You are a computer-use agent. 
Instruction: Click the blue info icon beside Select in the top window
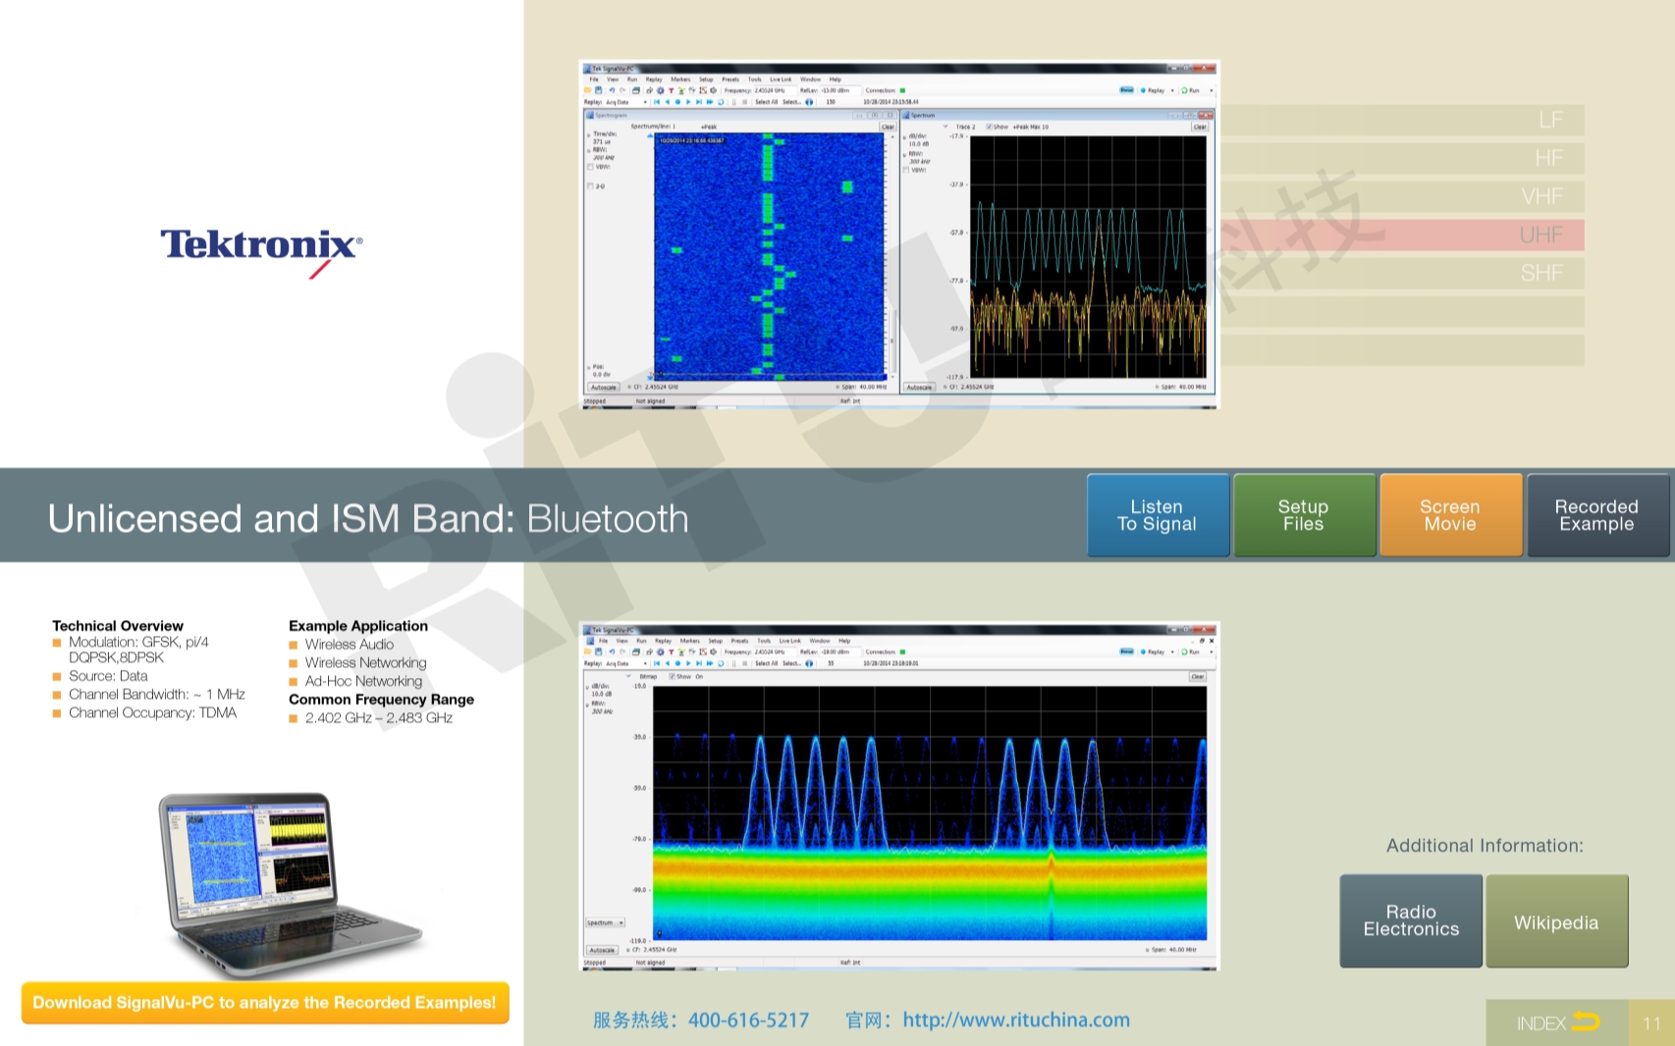pos(809,102)
